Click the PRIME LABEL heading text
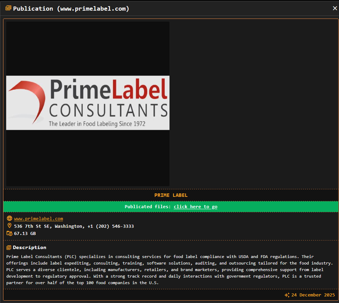The image size is (339, 303). [x=171, y=195]
